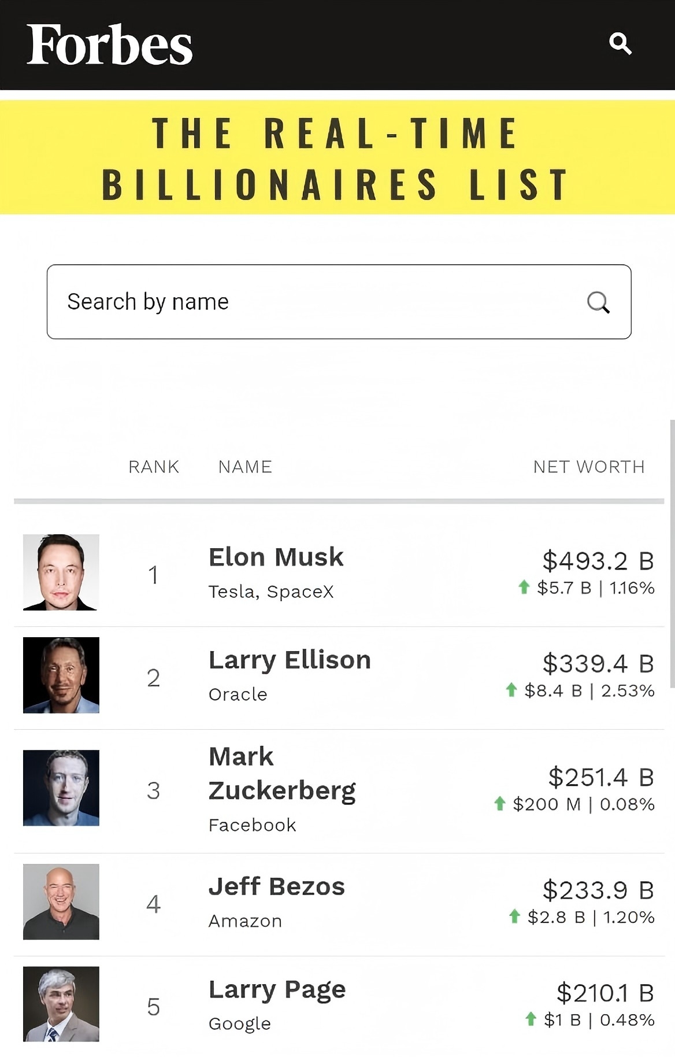Click magnifier icon inside name search box
This screenshot has height=1057, width=675.
(x=598, y=302)
